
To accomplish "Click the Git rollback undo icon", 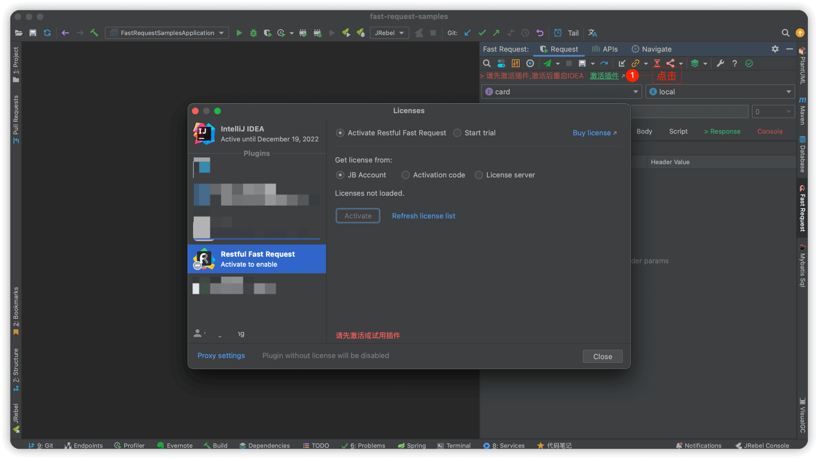I will pos(540,33).
